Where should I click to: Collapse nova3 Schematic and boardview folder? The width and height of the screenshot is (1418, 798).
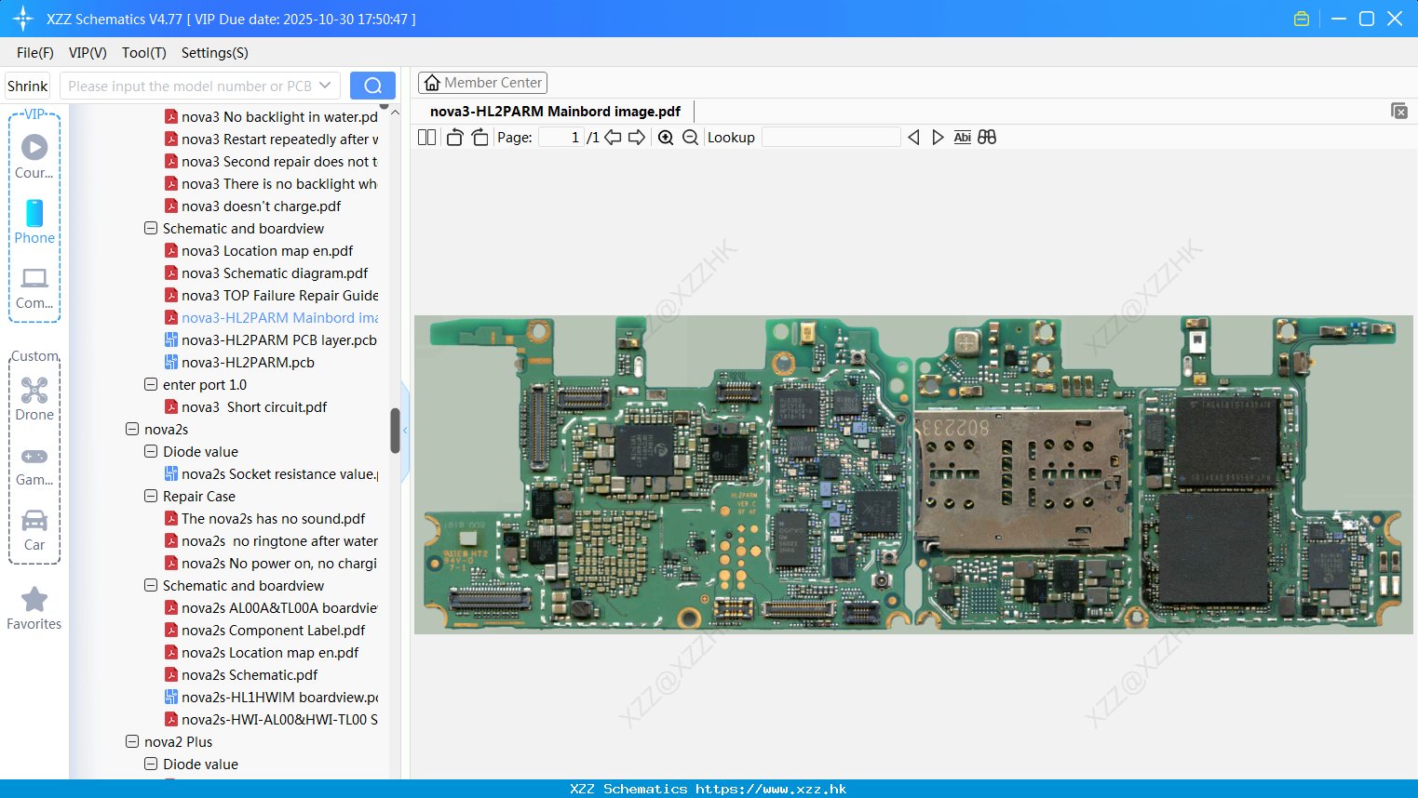tap(151, 228)
